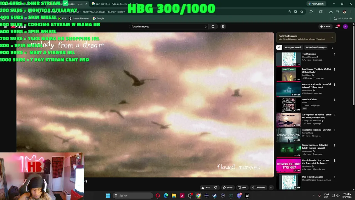
Task: Click the Download button
Action: tap(258, 187)
